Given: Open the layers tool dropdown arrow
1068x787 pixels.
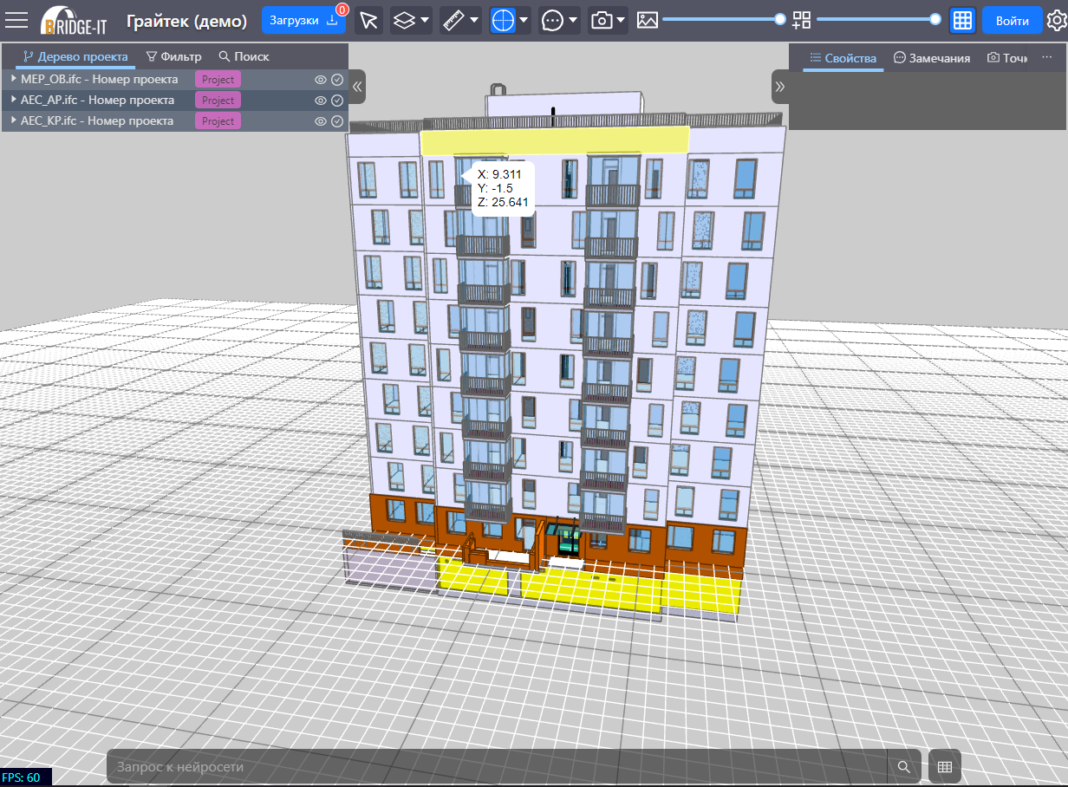Looking at the screenshot, I should pos(426,21).
